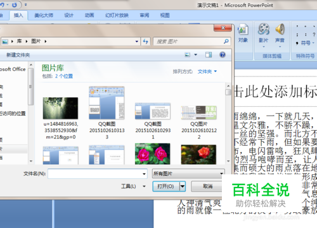Viewport: 317px width, 228px height.
Task: Click the Object (对象) ribbon icon
Action: pos(243,33)
